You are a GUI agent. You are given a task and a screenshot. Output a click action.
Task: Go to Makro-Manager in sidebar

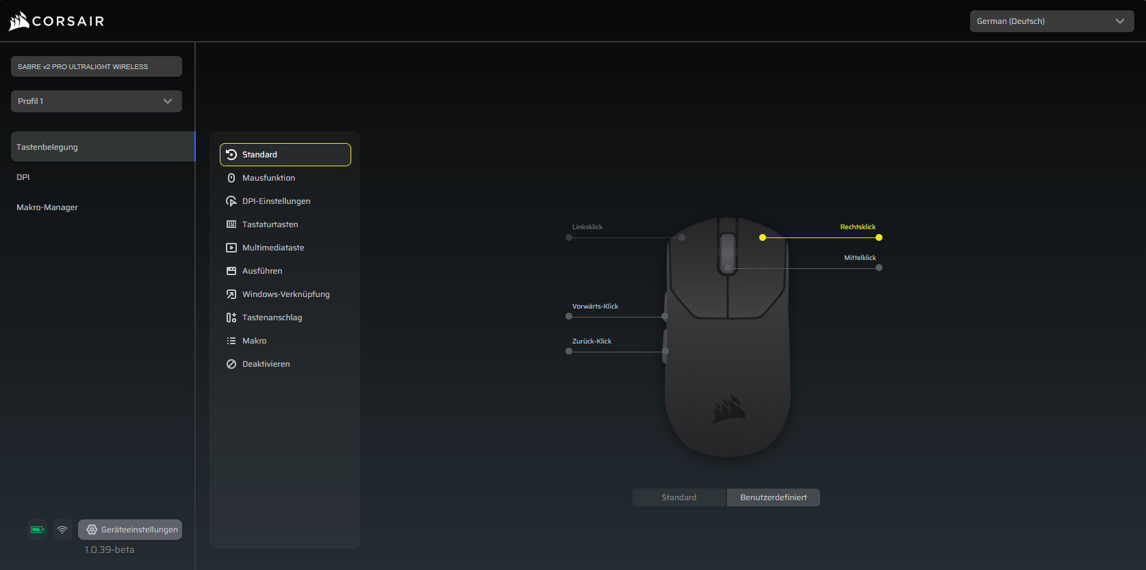(47, 207)
